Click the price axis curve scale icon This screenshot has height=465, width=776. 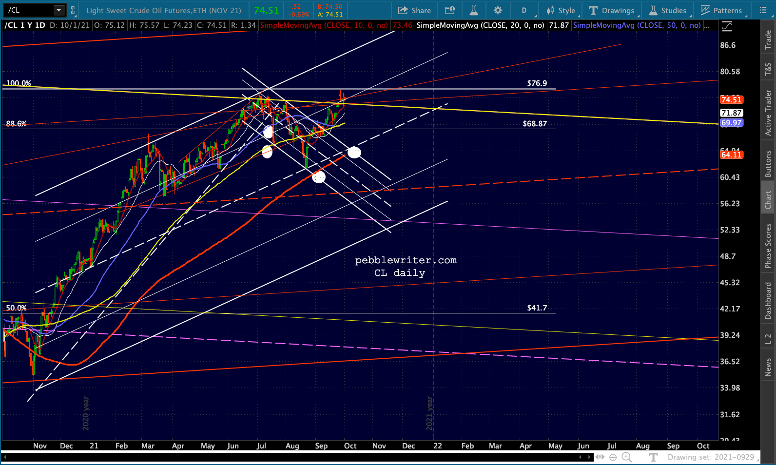(x=727, y=26)
